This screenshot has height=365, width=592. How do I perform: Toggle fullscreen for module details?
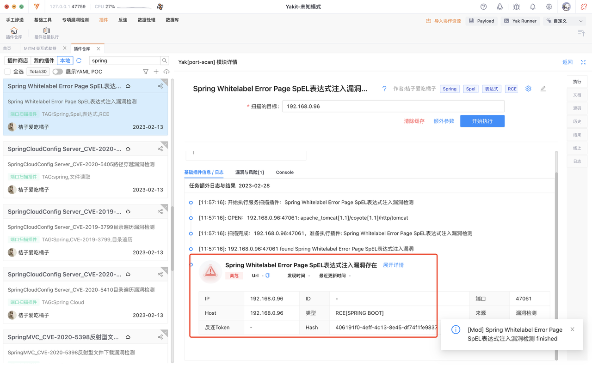[583, 62]
